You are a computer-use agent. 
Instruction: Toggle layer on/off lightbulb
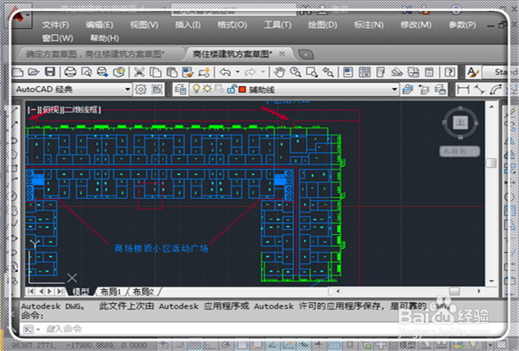pos(197,89)
